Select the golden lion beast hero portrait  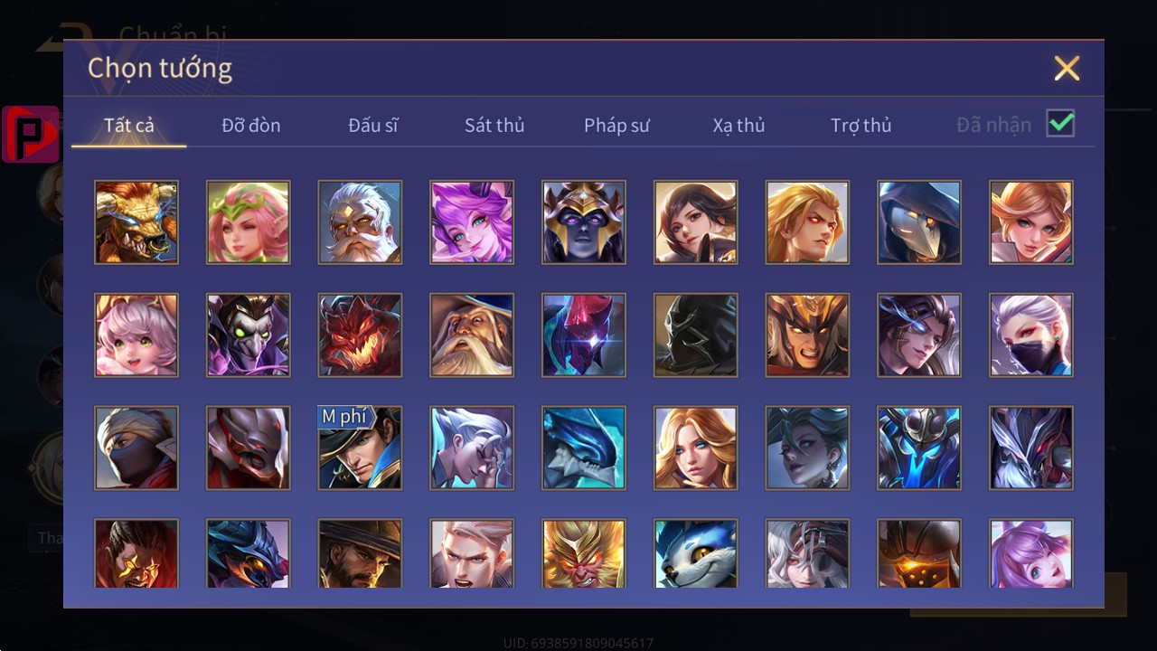pos(136,222)
